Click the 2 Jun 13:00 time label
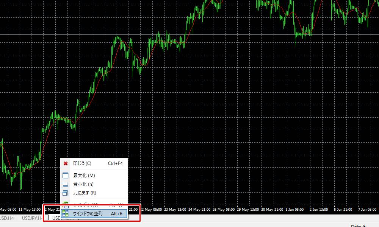379x227 pixels. coord(319,209)
